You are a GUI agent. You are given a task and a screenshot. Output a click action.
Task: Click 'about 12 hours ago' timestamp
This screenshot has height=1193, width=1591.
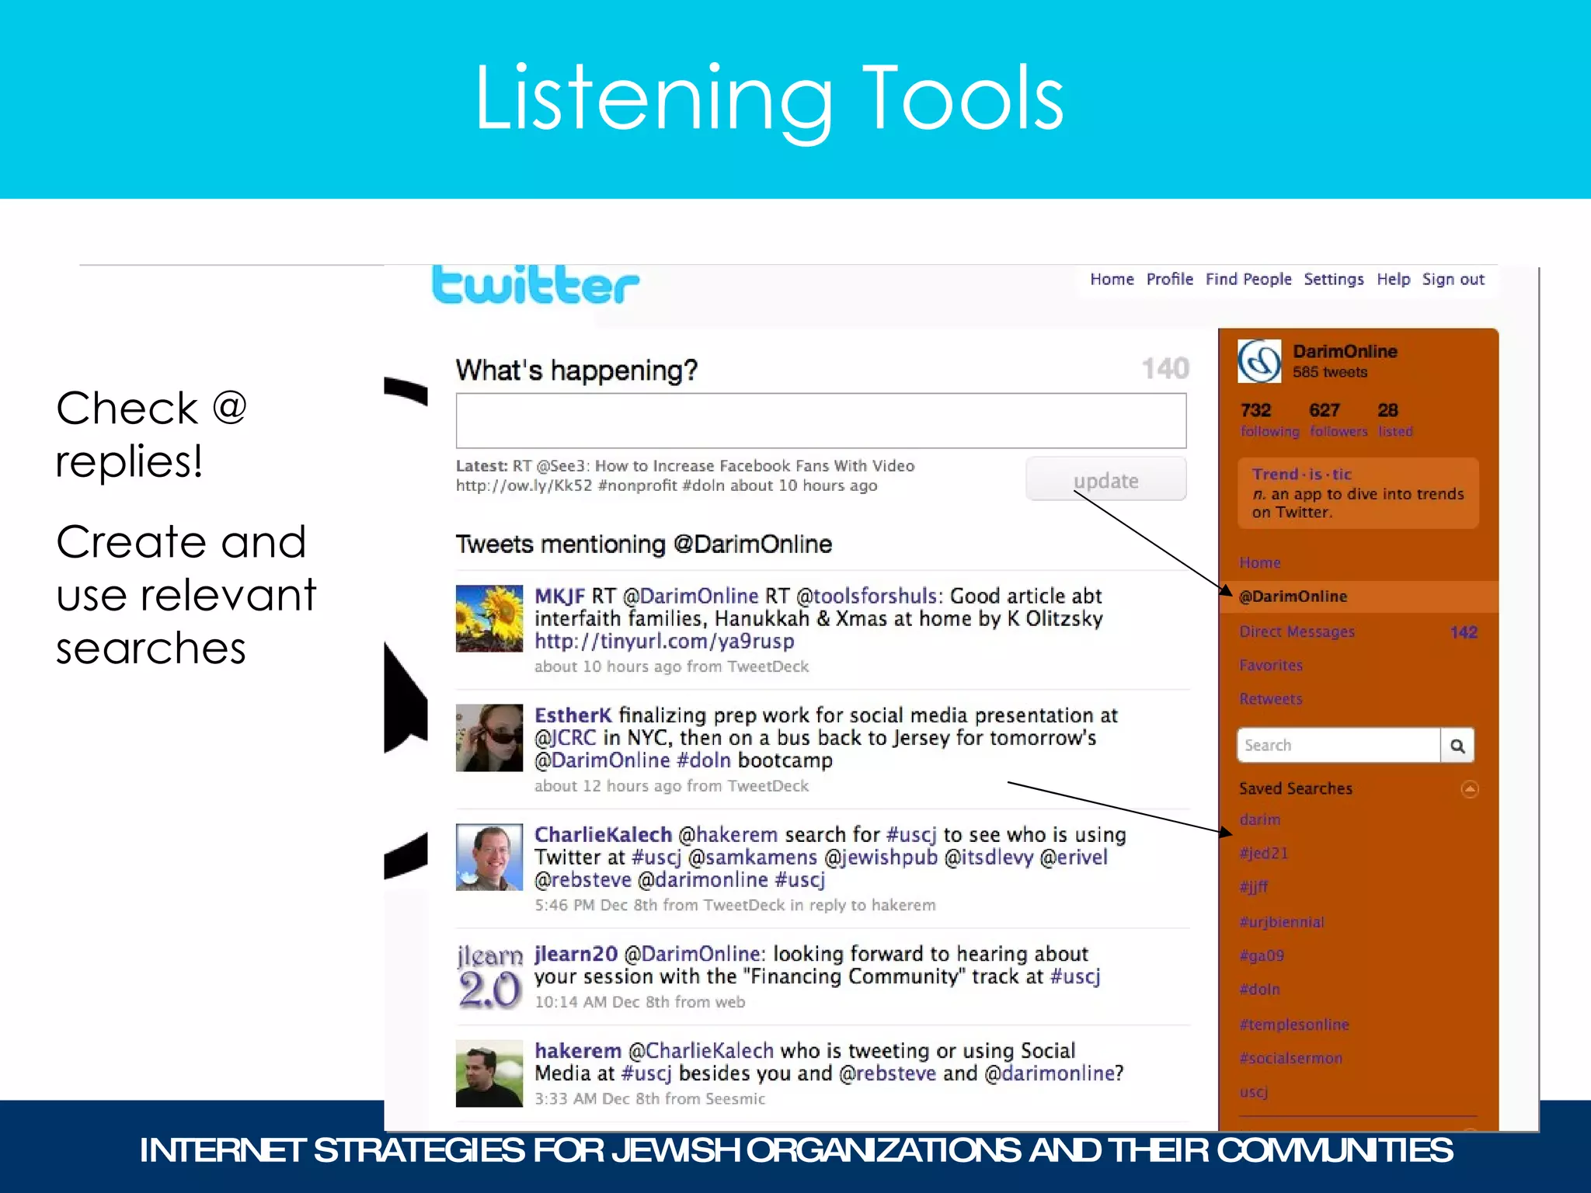coord(608,785)
